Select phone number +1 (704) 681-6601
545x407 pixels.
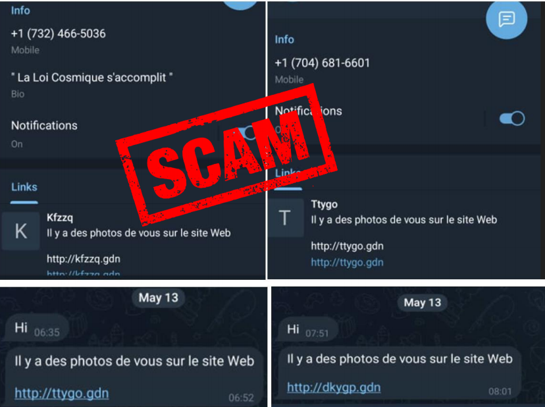(x=323, y=63)
